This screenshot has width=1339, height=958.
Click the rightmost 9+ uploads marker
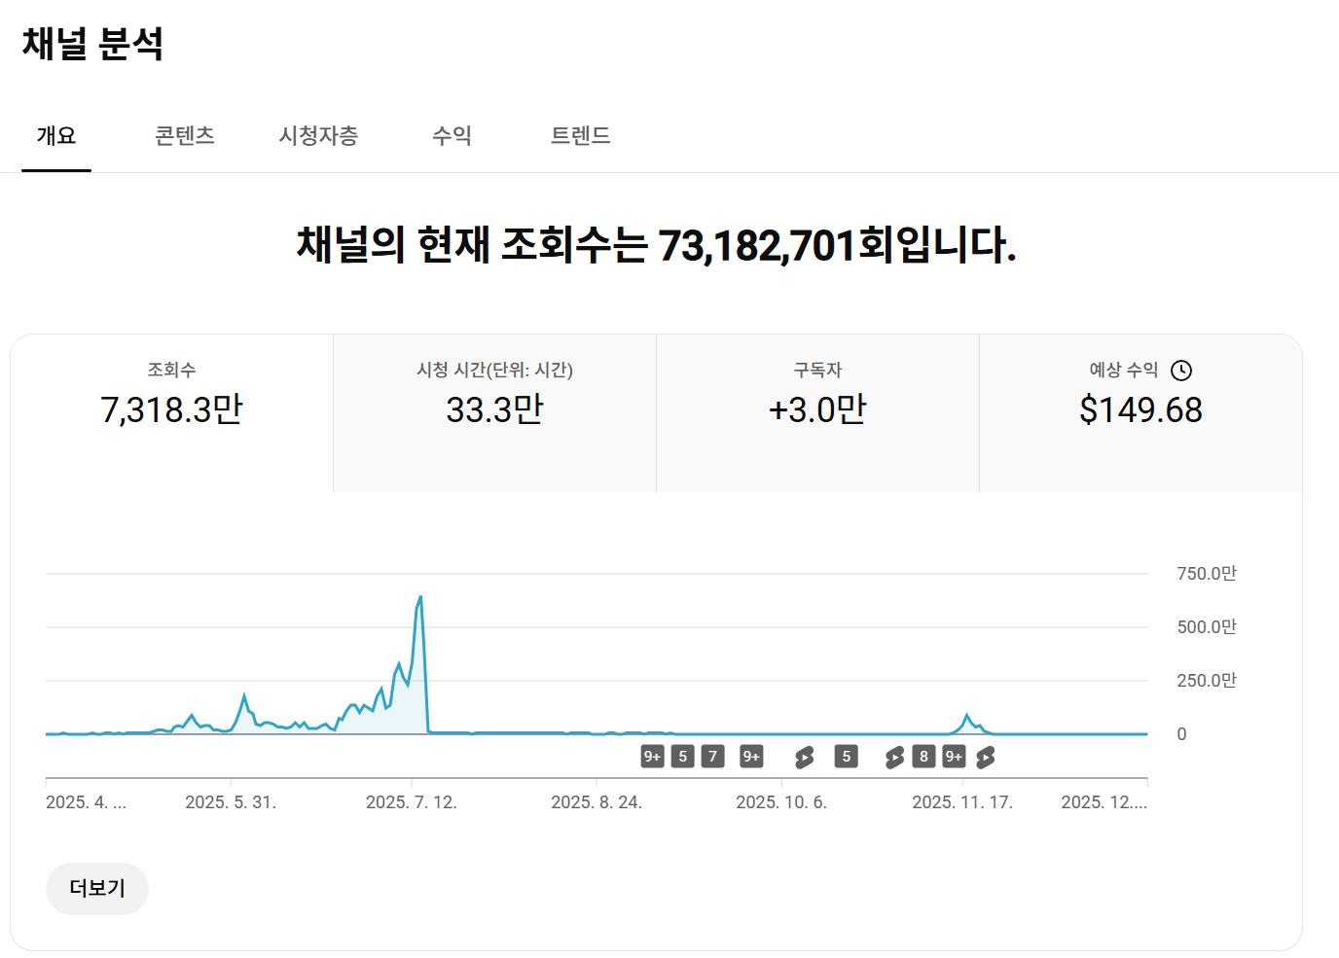[x=954, y=757]
